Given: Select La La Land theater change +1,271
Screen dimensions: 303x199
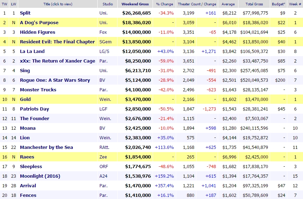Looking at the screenshot, I should click(x=209, y=52).
